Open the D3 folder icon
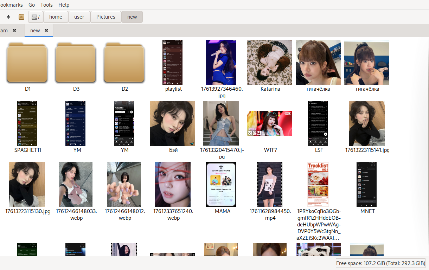Screen dimensions: 429x270 pos(76,62)
